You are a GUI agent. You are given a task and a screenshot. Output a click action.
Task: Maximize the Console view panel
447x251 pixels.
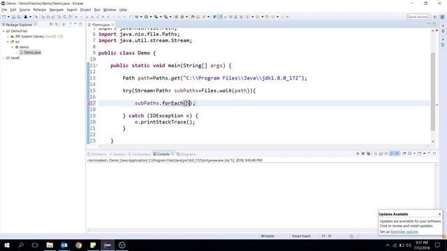point(434,153)
